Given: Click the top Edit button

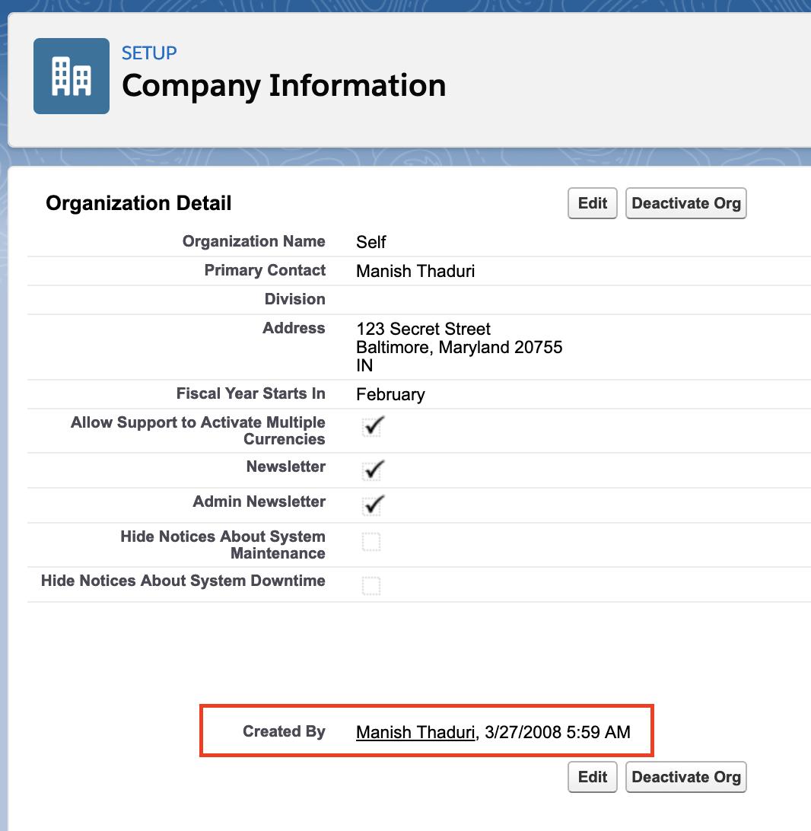Looking at the screenshot, I should (x=592, y=203).
